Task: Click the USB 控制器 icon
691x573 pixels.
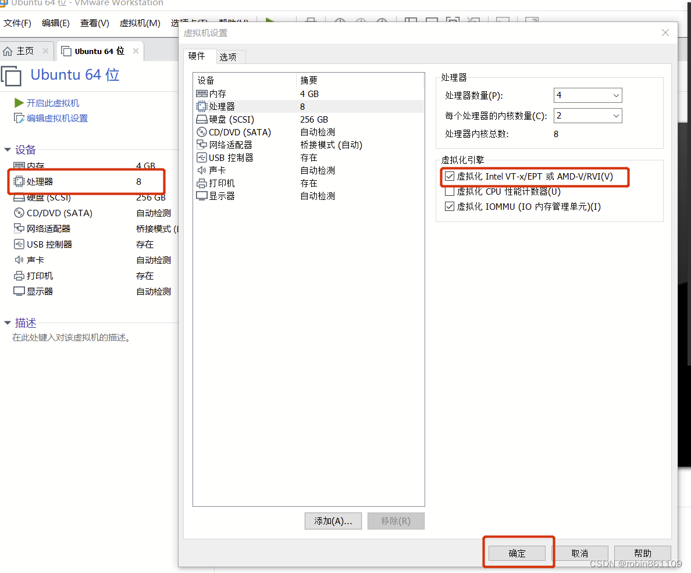Action: tap(201, 157)
